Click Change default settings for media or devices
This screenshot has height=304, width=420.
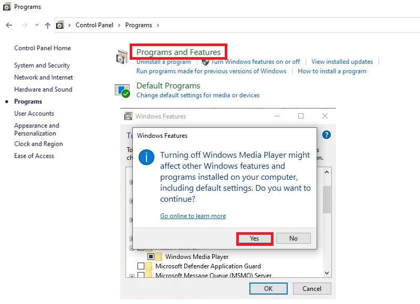point(198,95)
